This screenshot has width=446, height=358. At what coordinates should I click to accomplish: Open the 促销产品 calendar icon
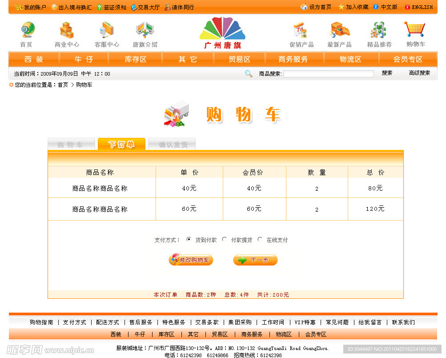pyautogui.click(x=301, y=30)
